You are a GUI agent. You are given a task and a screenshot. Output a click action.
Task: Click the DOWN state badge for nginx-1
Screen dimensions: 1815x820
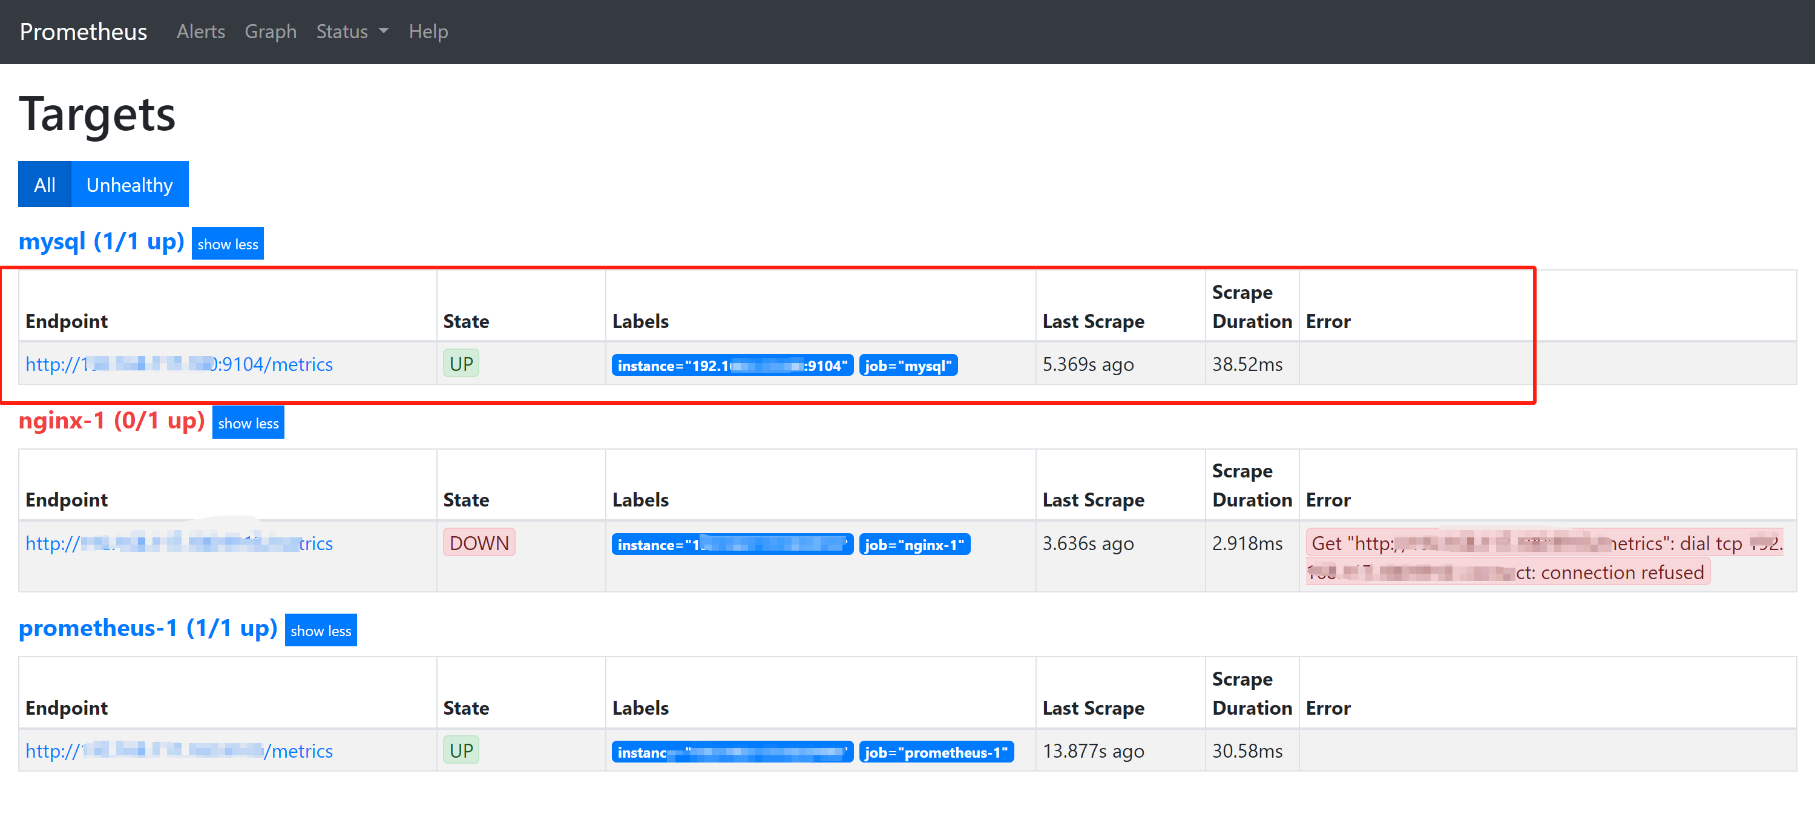tap(478, 543)
